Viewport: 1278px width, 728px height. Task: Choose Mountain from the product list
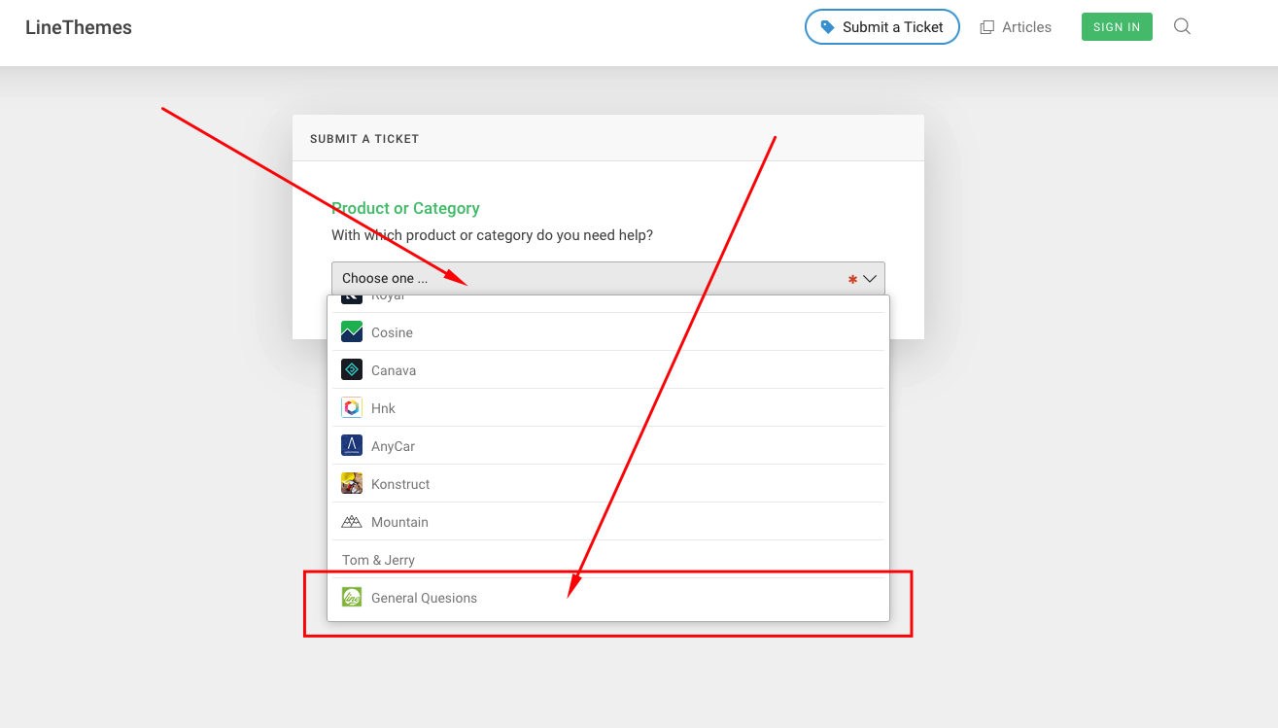point(608,522)
